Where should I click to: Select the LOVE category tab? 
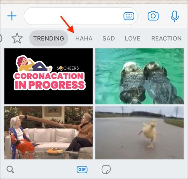pos(132,38)
